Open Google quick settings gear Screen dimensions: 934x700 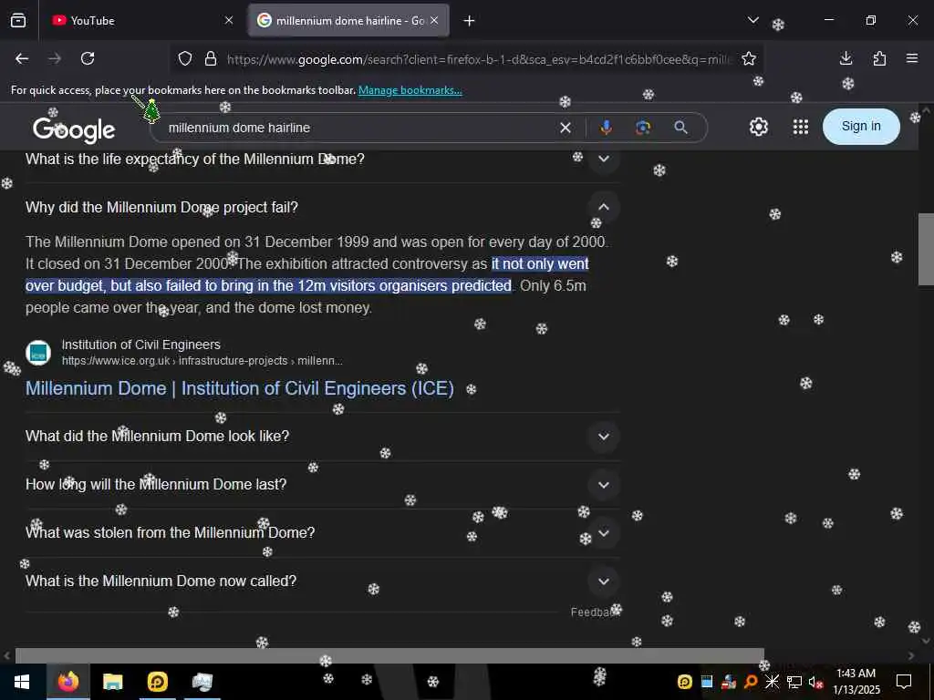pos(758,127)
